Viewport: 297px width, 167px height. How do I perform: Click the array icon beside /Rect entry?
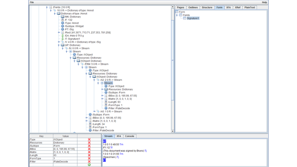coord(62,32)
